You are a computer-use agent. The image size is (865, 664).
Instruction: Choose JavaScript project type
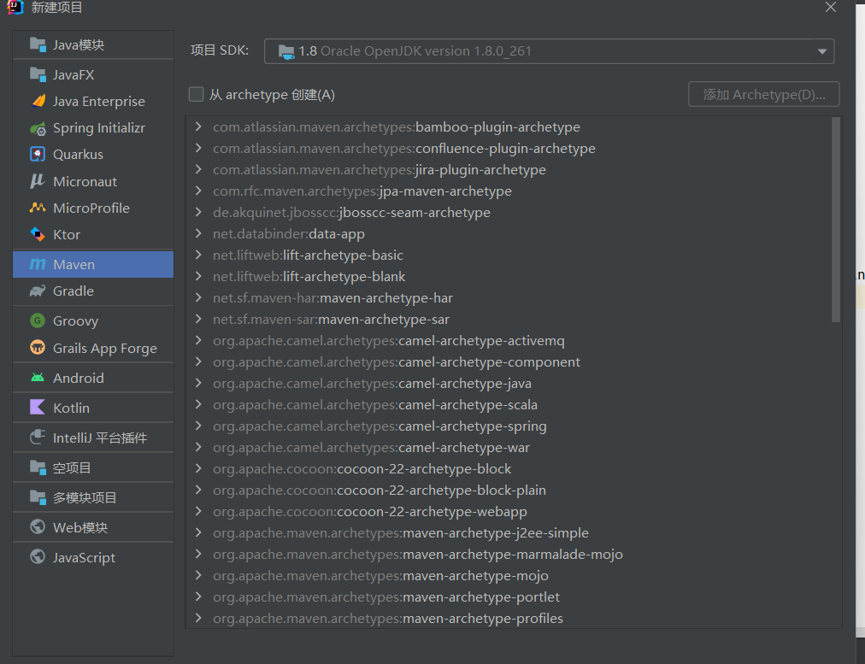[93, 557]
